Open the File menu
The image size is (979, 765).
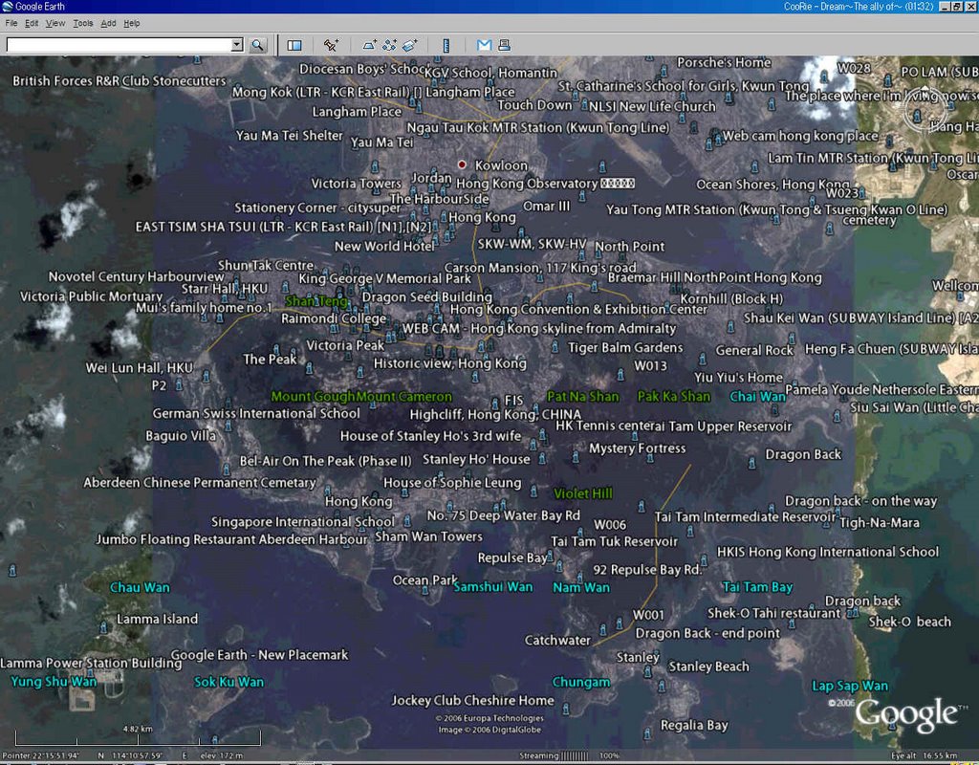click(11, 23)
